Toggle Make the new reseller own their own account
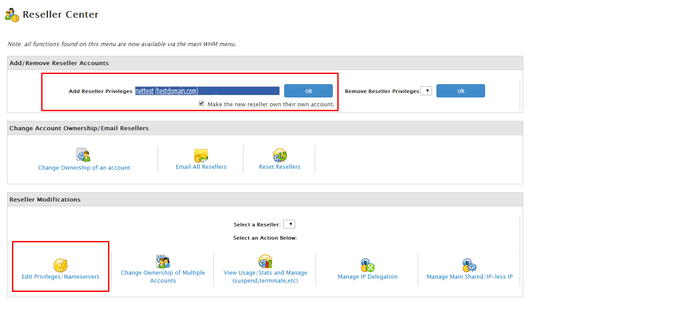Viewport: 679px width, 334px height. click(201, 103)
